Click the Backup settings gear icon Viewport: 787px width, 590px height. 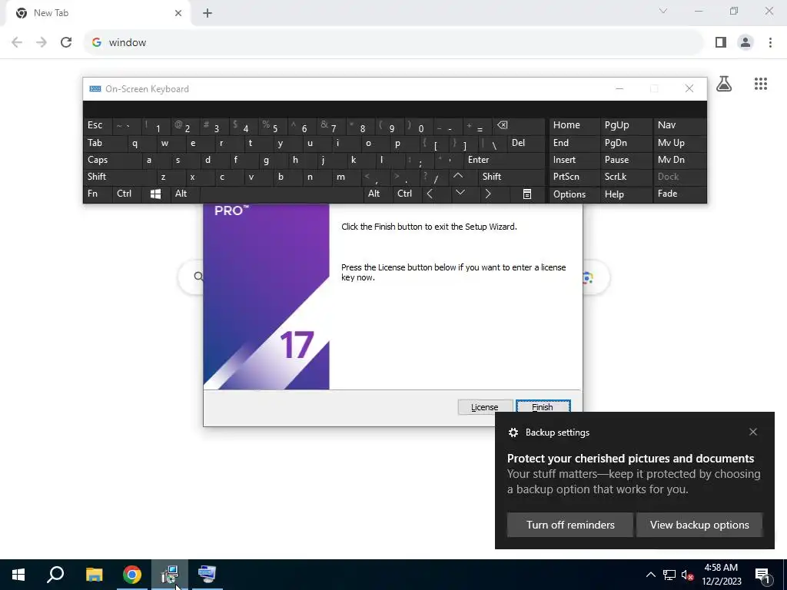513,433
